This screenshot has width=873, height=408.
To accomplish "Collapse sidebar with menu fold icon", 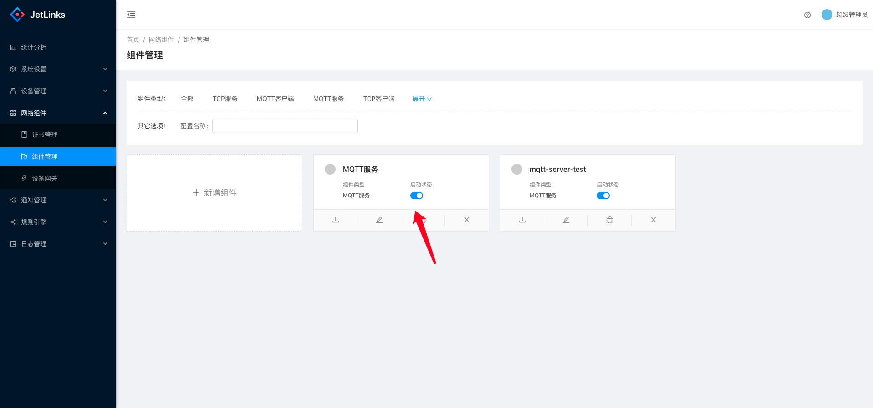I will 131,15.
